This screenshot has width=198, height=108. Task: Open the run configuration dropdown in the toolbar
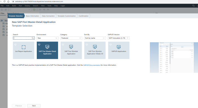[x=21, y=10]
